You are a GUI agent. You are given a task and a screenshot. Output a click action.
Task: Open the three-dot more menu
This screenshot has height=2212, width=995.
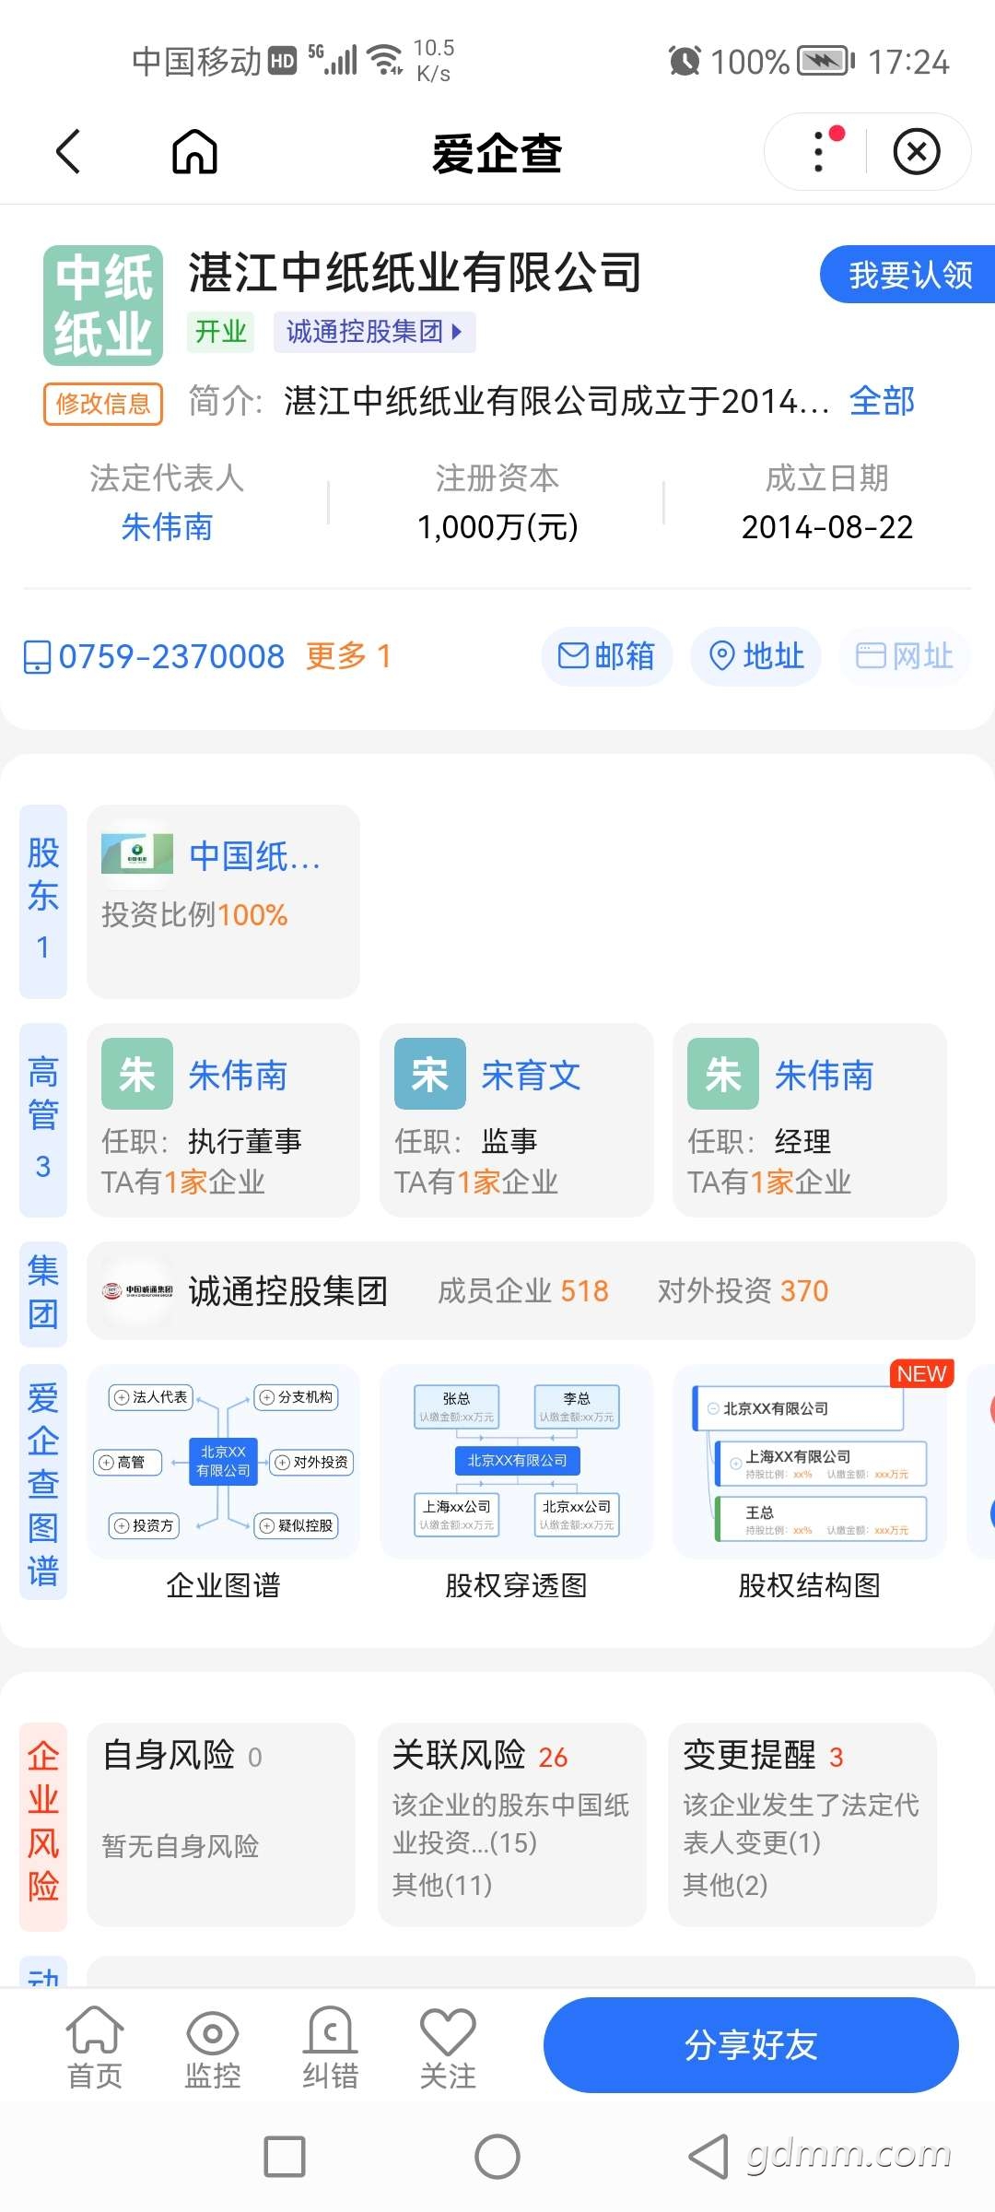819,152
